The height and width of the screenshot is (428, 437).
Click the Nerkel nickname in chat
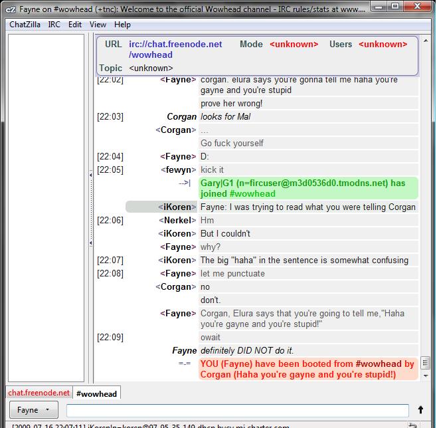click(179, 220)
